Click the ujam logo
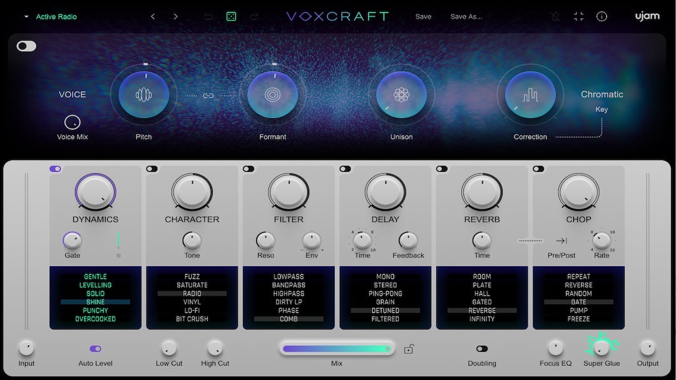 pos(647,16)
